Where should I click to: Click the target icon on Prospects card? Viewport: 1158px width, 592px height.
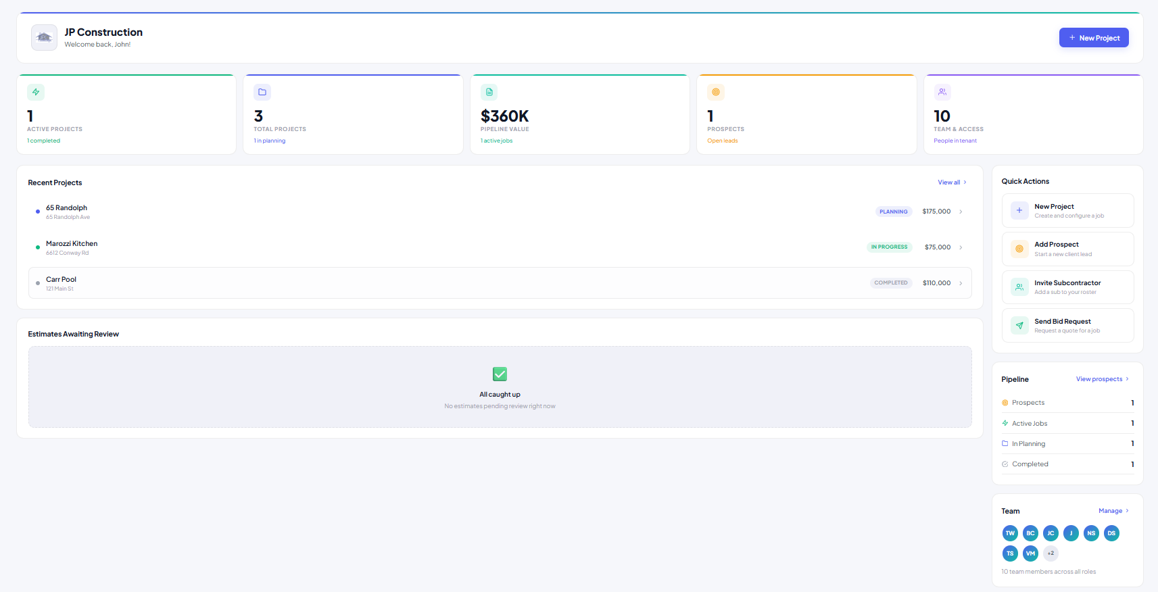point(716,92)
